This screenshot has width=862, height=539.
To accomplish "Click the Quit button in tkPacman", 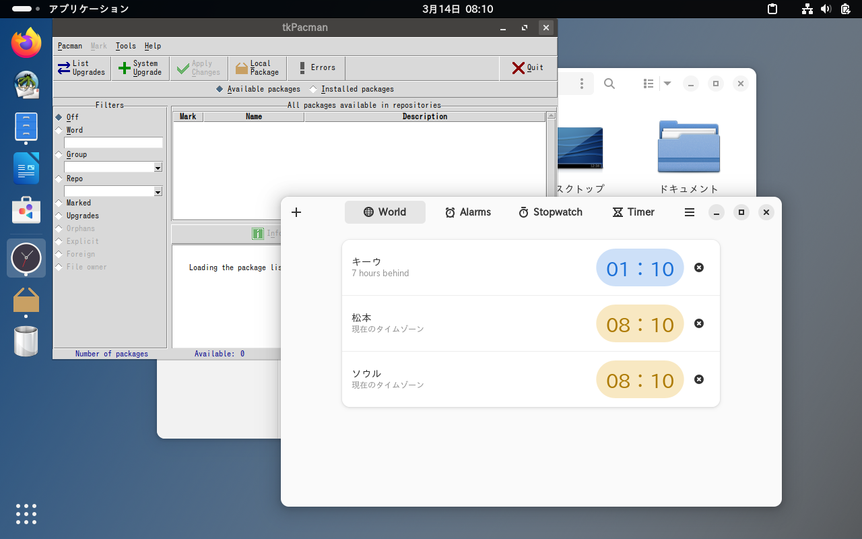I will click(x=528, y=68).
